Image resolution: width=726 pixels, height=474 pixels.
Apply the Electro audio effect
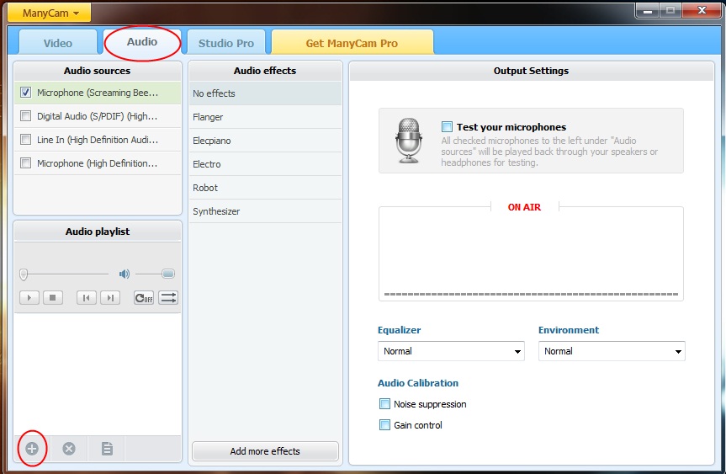click(265, 164)
